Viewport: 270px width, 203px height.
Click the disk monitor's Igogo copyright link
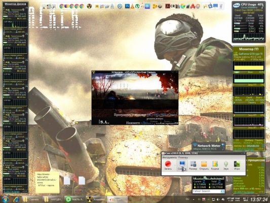click(12, 191)
